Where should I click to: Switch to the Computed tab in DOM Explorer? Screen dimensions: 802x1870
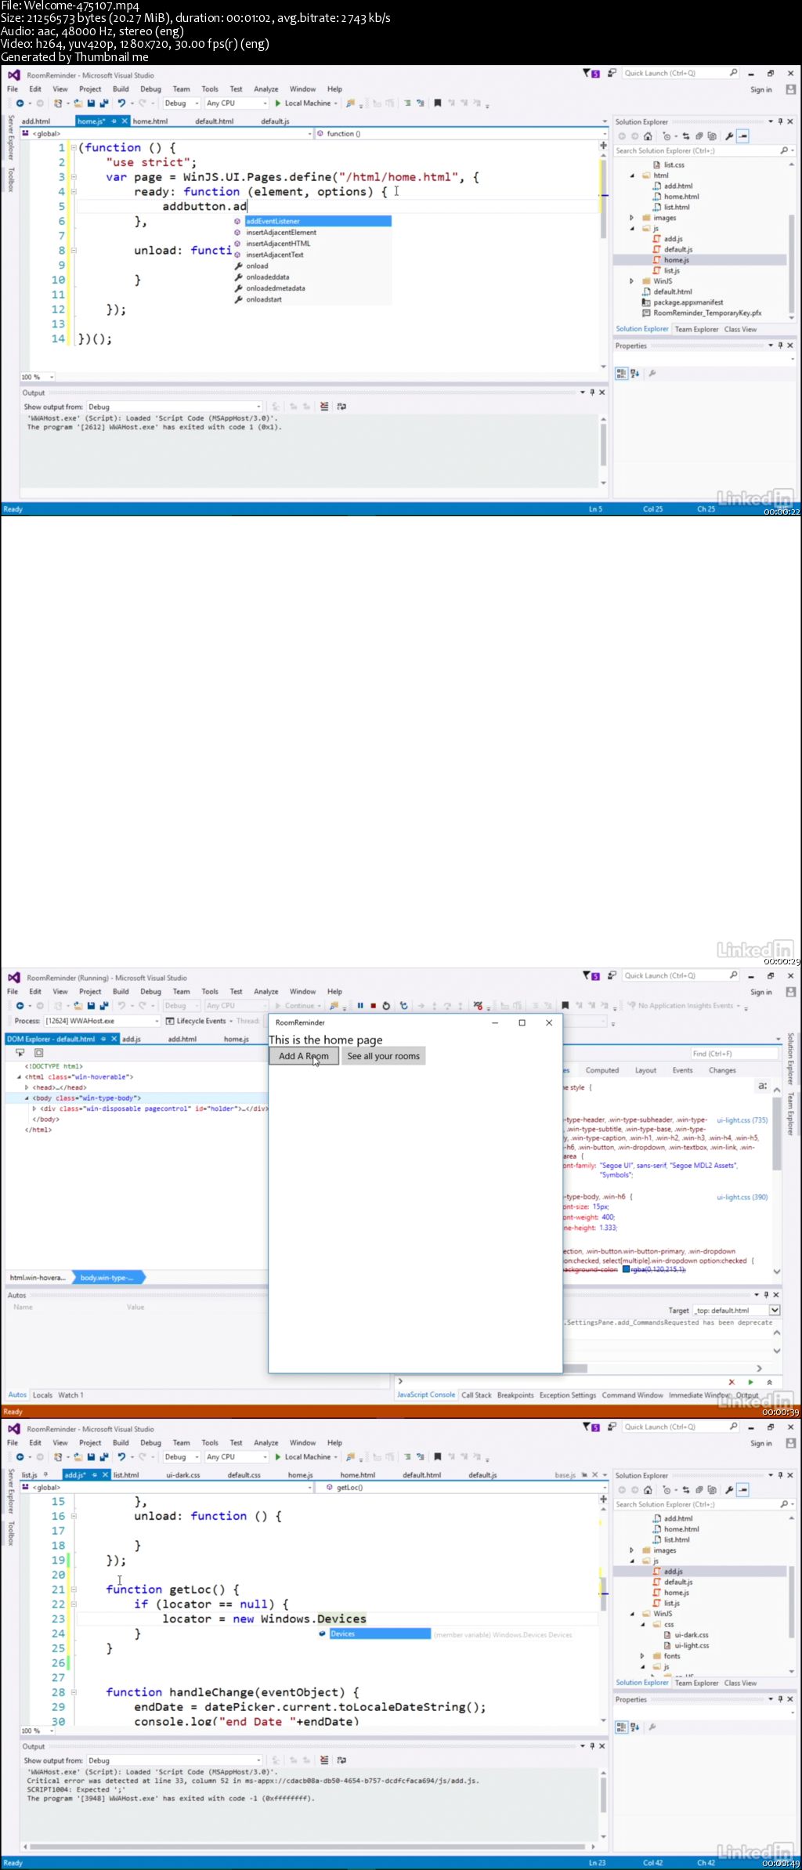602,1070
